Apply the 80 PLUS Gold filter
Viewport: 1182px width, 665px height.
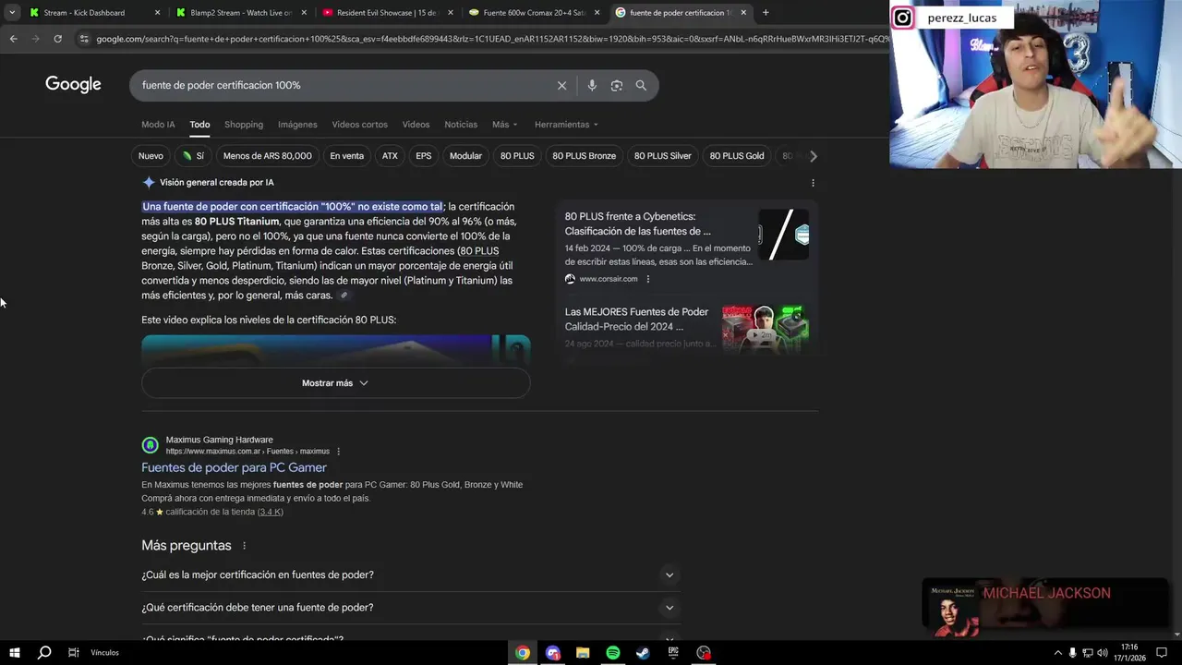737,156
